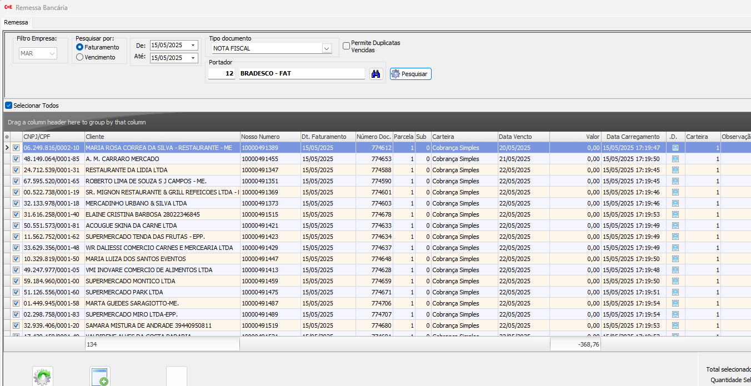Enable Permite Duplicatas Vencidas checkbox
Screen dimensions: 751x386
tap(346, 46)
